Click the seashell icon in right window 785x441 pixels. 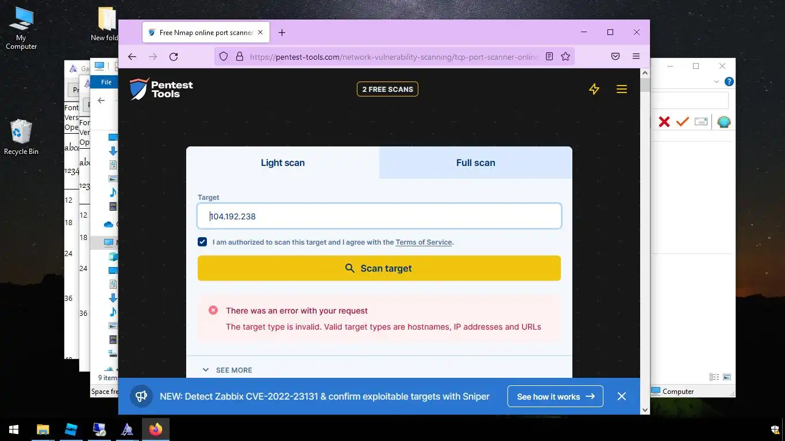pyautogui.click(x=724, y=121)
